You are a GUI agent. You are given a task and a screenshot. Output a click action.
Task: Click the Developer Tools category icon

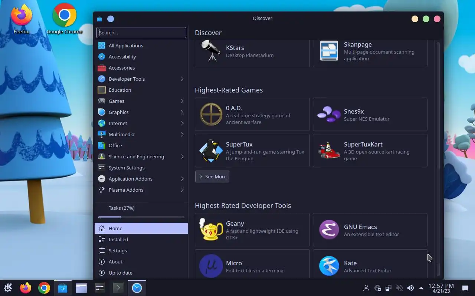[x=102, y=79]
